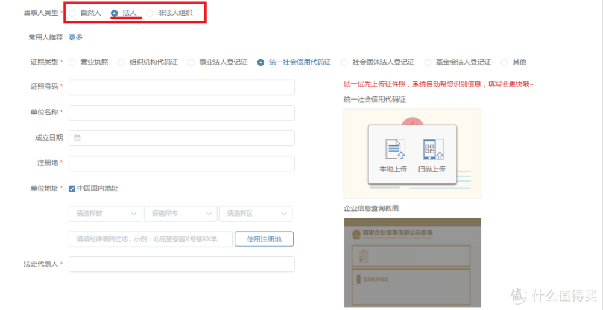Open the 请选择区 district dropdown
This screenshot has height=310, width=603.
pos(256,214)
